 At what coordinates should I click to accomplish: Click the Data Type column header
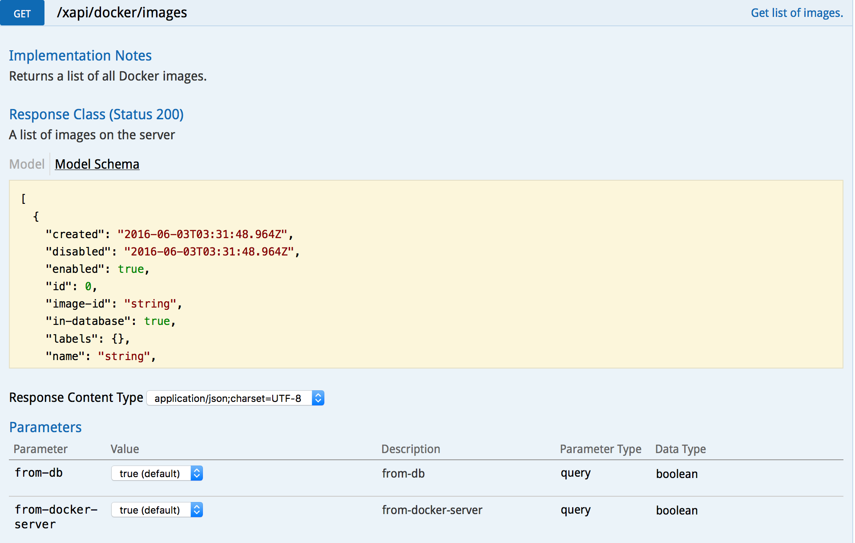(680, 449)
